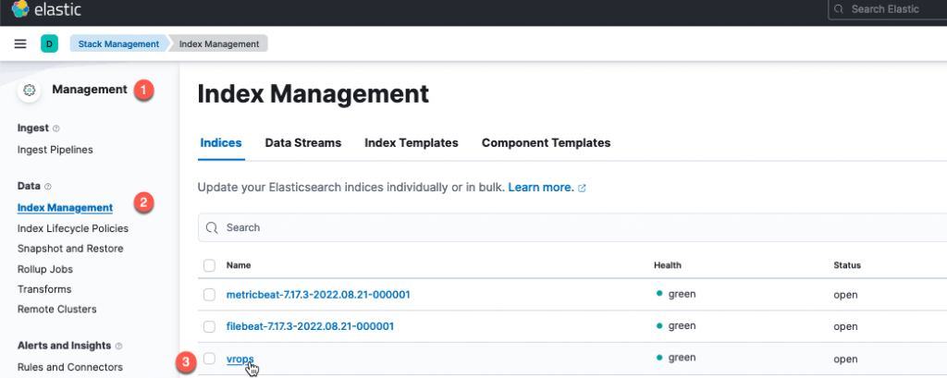
Task: Open the Learn more link
Action: [541, 188]
